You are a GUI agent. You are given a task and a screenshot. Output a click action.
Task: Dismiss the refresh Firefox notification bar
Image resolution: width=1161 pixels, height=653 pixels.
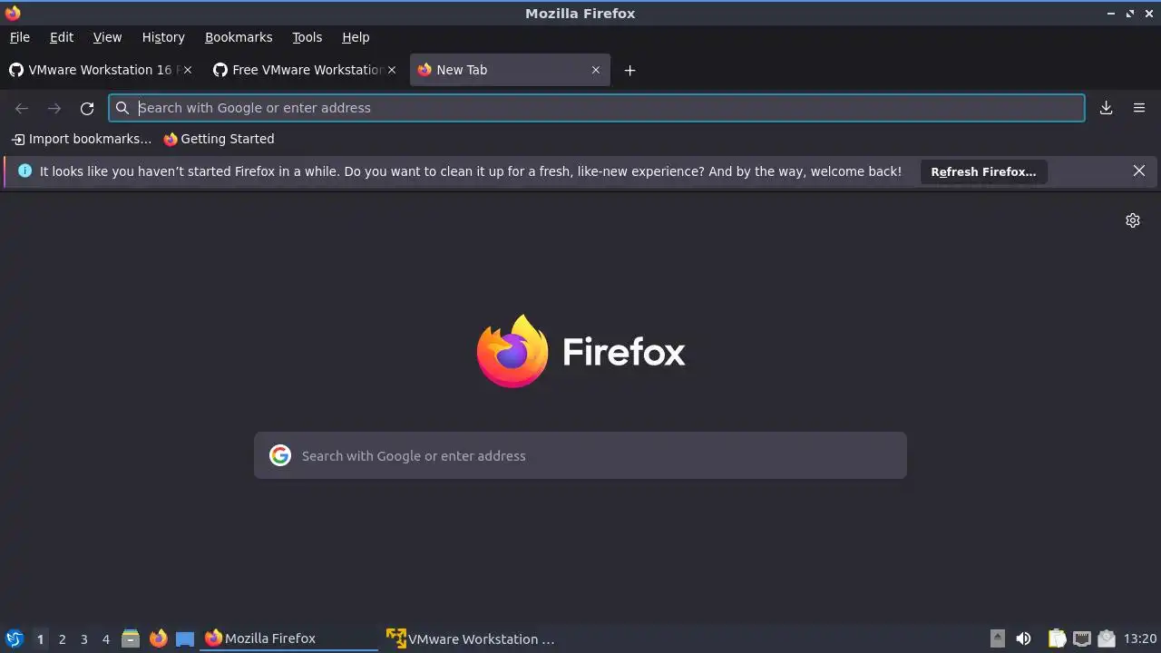(x=1139, y=171)
